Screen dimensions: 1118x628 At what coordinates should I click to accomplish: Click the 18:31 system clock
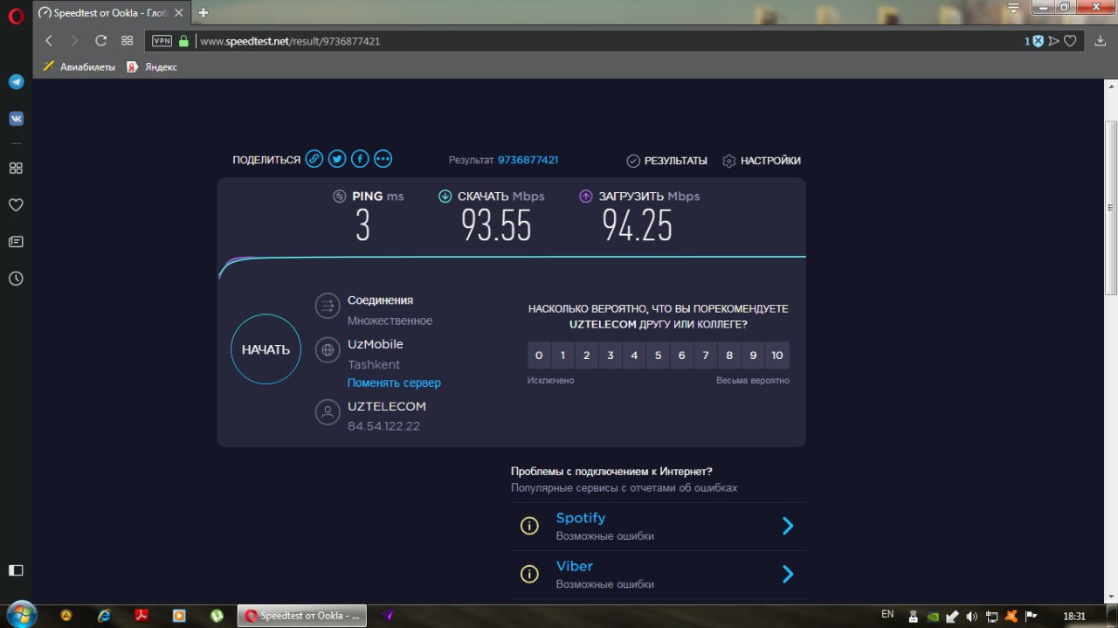tap(1074, 616)
